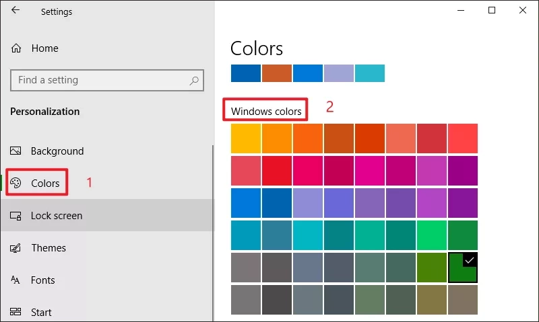539x322 pixels.
Task: Click the Settings window title text
Action: (57, 11)
